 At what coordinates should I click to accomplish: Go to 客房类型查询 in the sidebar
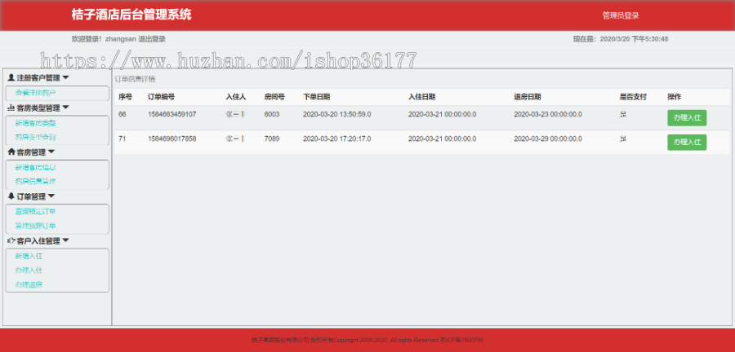click(x=36, y=138)
